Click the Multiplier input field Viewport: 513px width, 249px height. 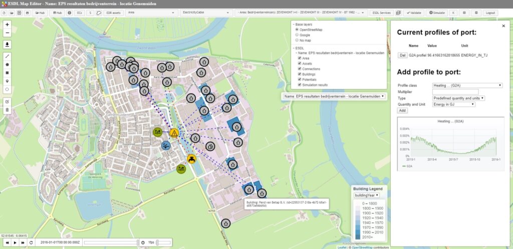455,92
